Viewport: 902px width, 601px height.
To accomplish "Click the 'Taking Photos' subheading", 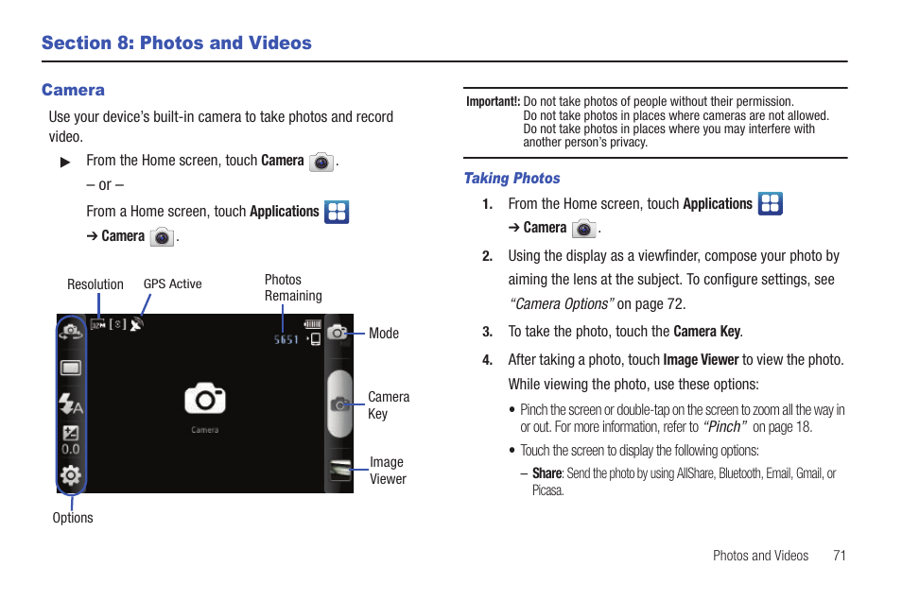I will (512, 179).
